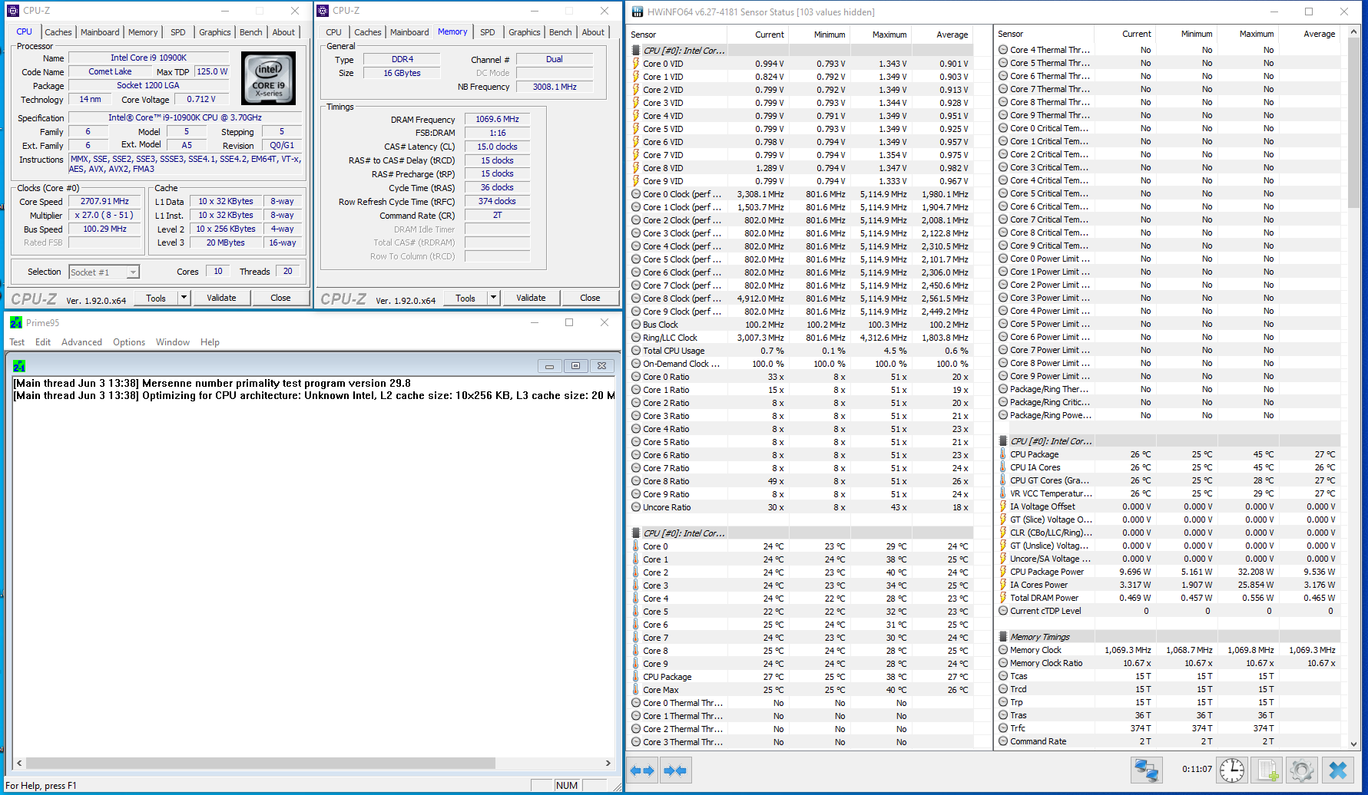Click the Prime95 horizontal scrollbar
1368x795 pixels.
260,764
